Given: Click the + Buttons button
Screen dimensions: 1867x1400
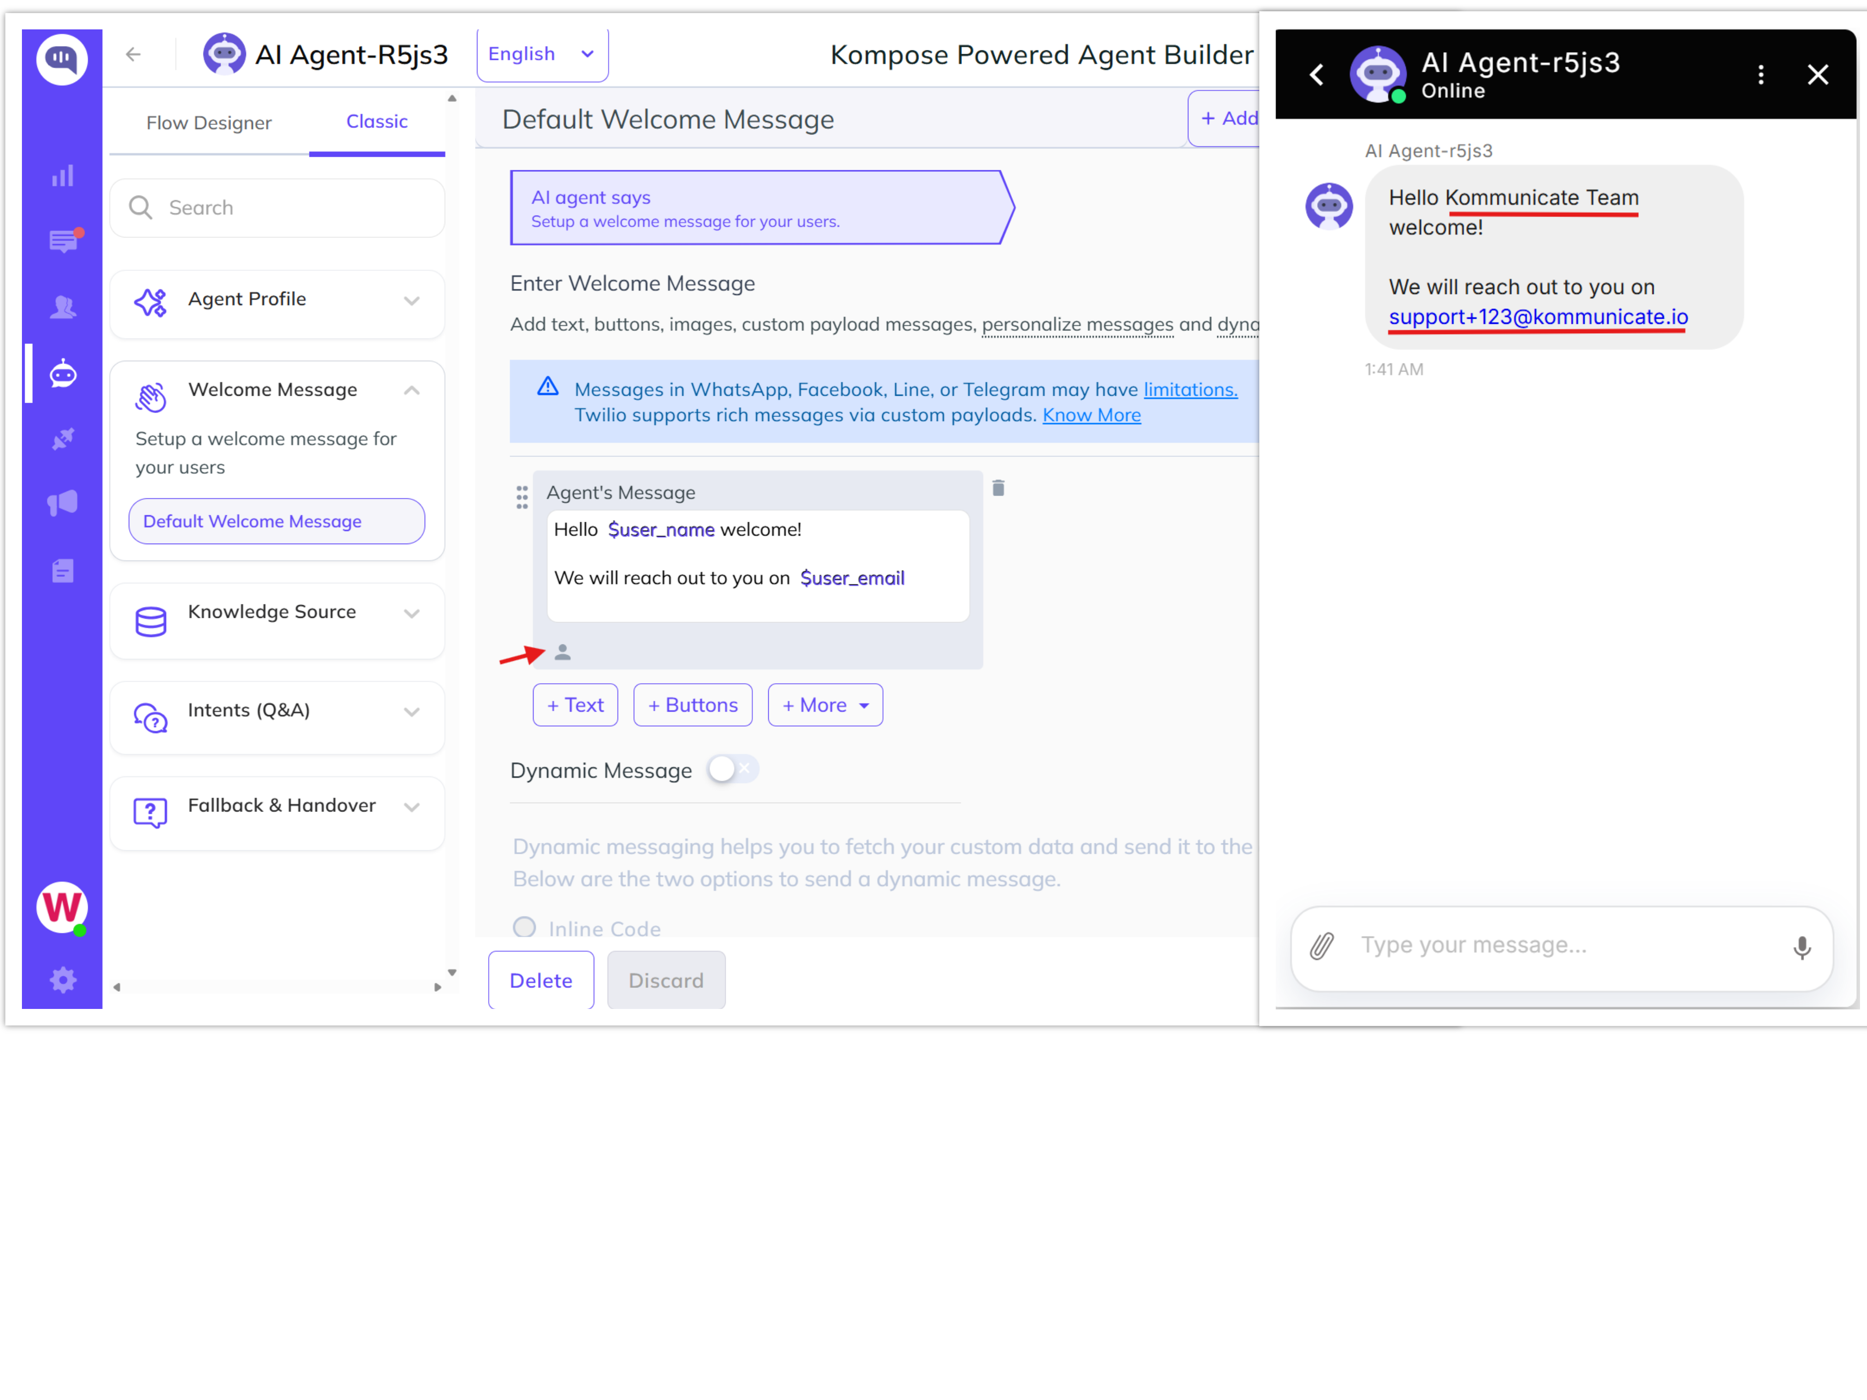Looking at the screenshot, I should (x=692, y=705).
